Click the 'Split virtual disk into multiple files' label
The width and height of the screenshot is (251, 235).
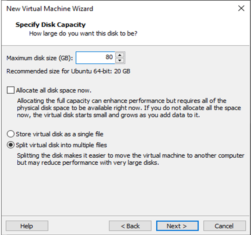[x=61, y=145]
